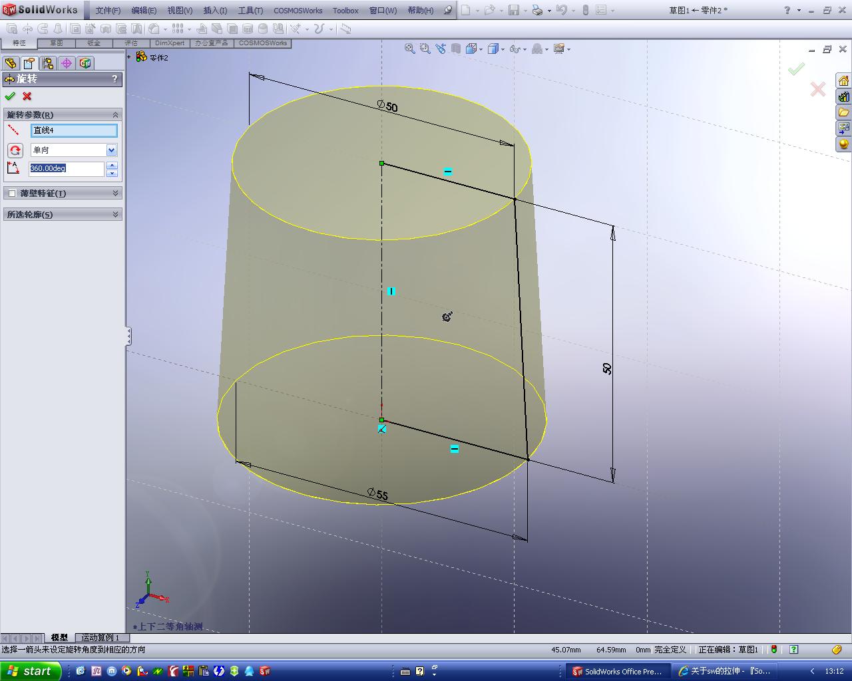
Task: Open the display manager colored cube tab
Action: 85,63
